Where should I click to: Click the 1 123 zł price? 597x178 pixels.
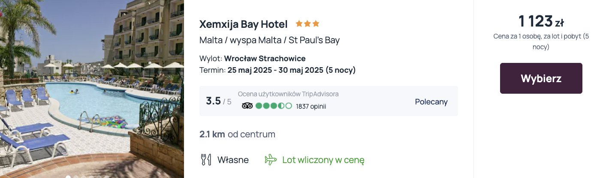[x=541, y=21]
